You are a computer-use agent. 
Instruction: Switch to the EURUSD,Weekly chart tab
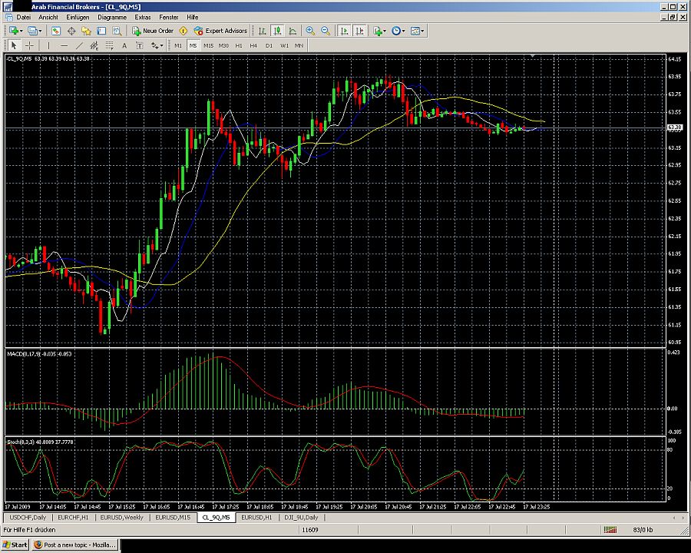[122, 518]
